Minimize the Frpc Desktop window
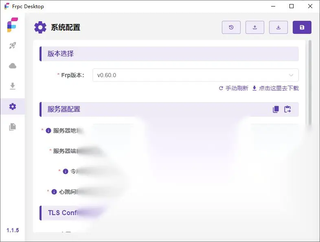 [x=273, y=7]
